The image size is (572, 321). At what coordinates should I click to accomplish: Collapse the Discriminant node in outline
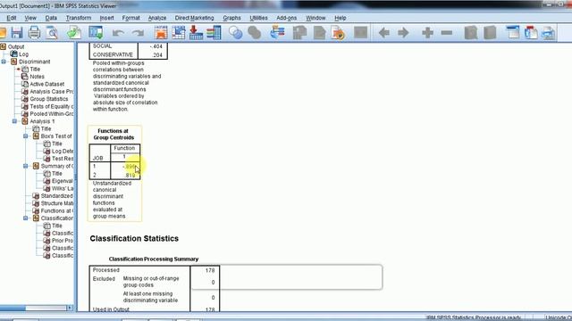point(4,62)
